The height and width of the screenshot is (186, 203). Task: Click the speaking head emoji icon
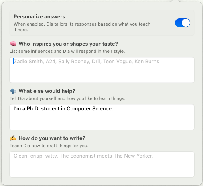13,91
